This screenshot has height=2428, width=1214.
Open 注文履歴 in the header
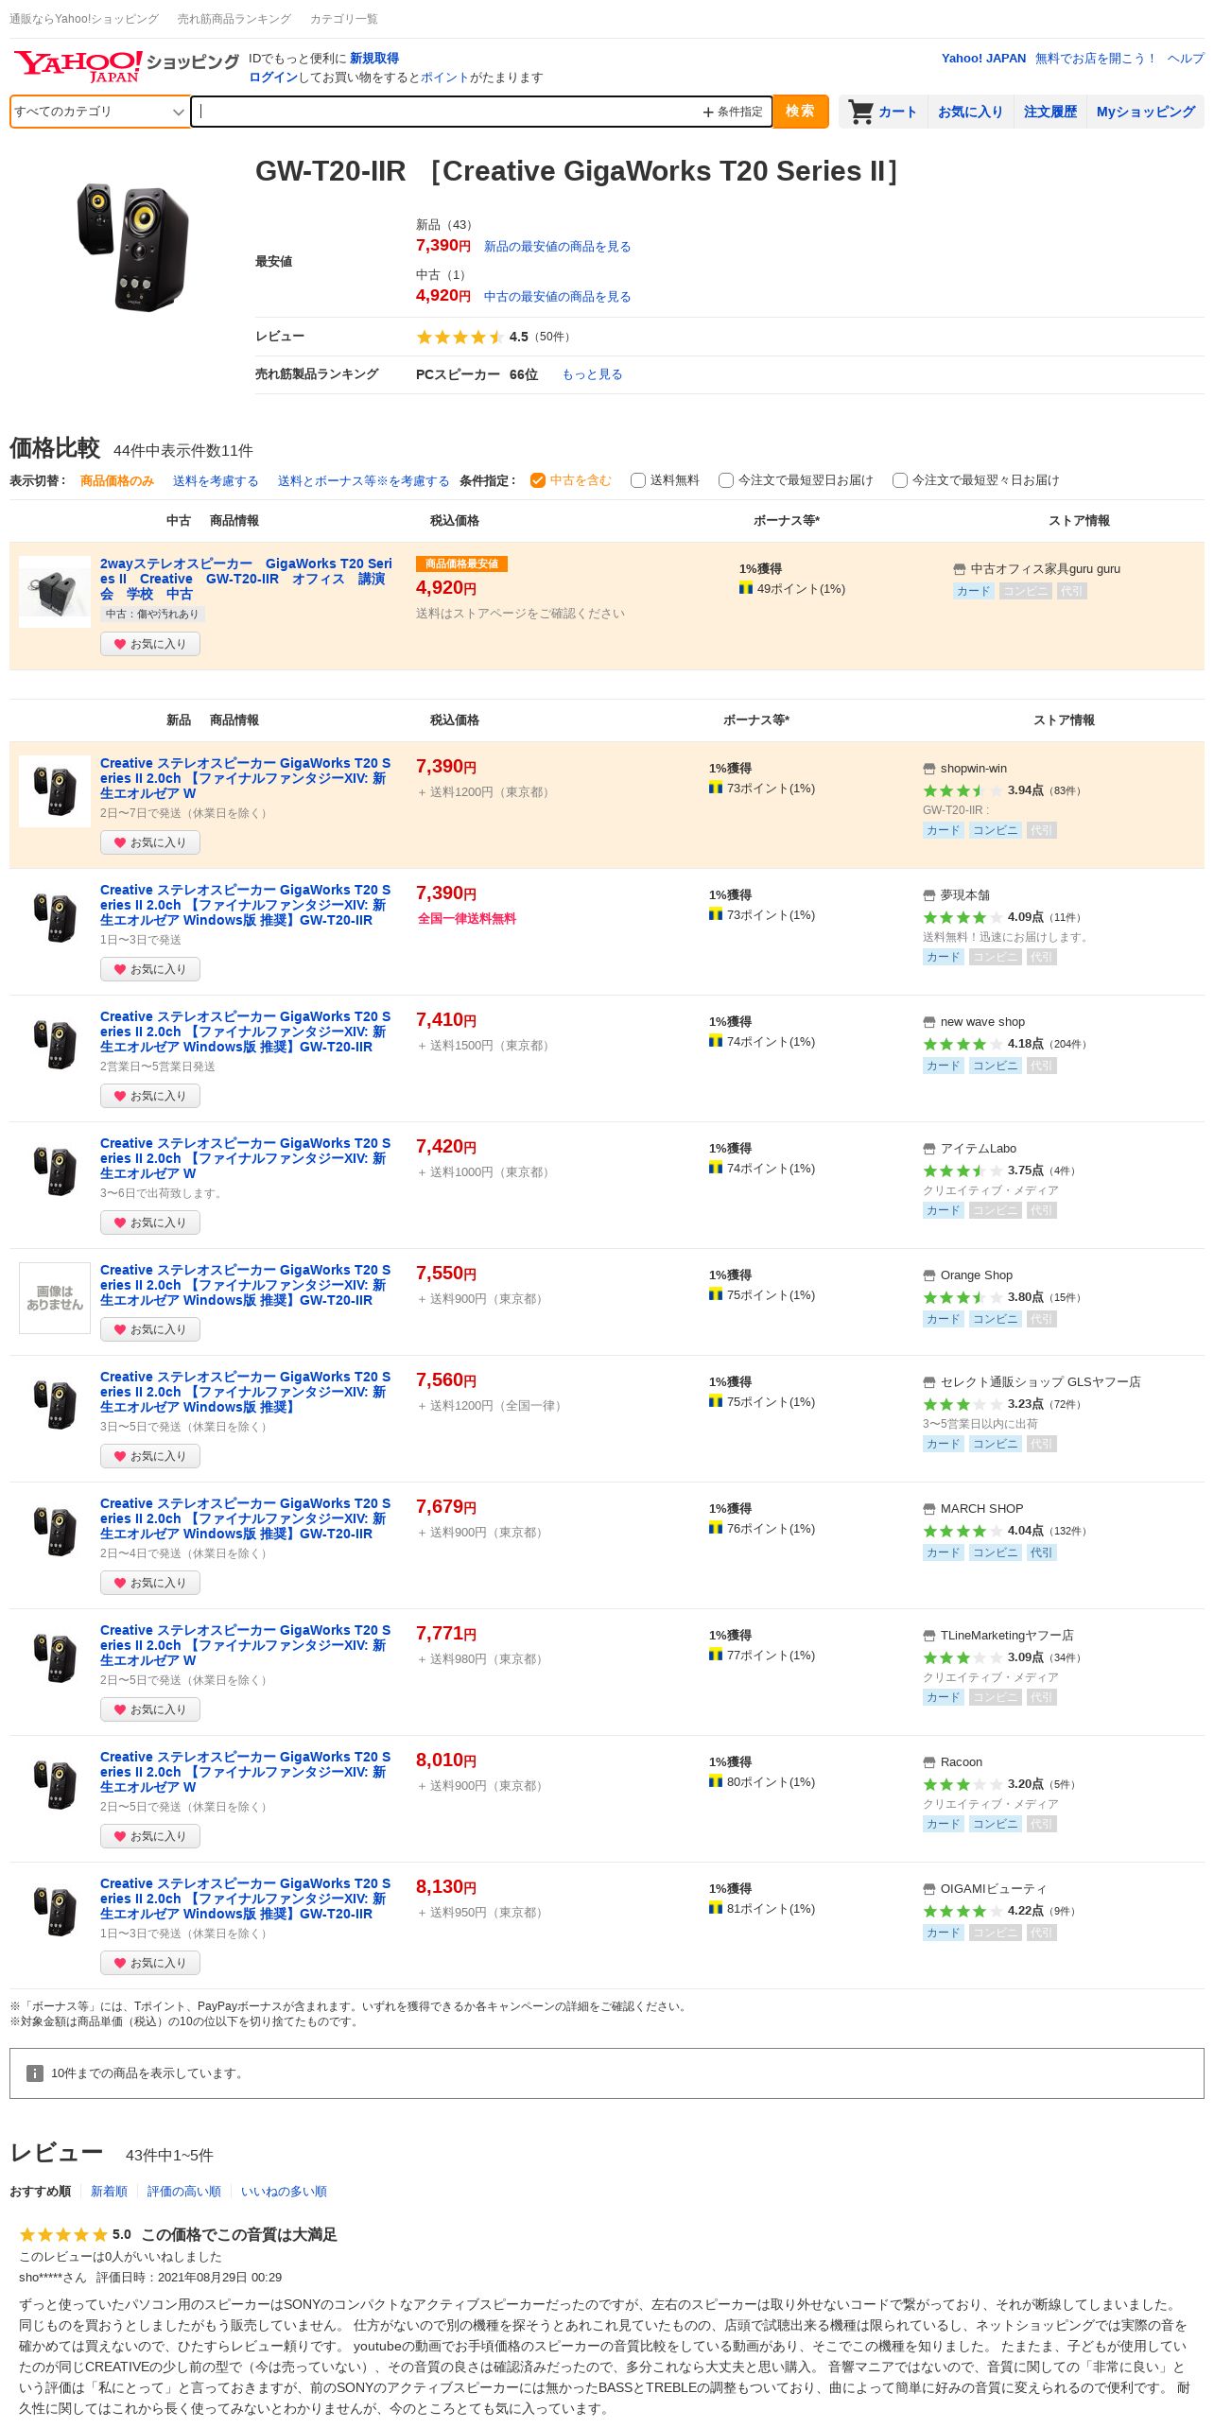click(1050, 112)
